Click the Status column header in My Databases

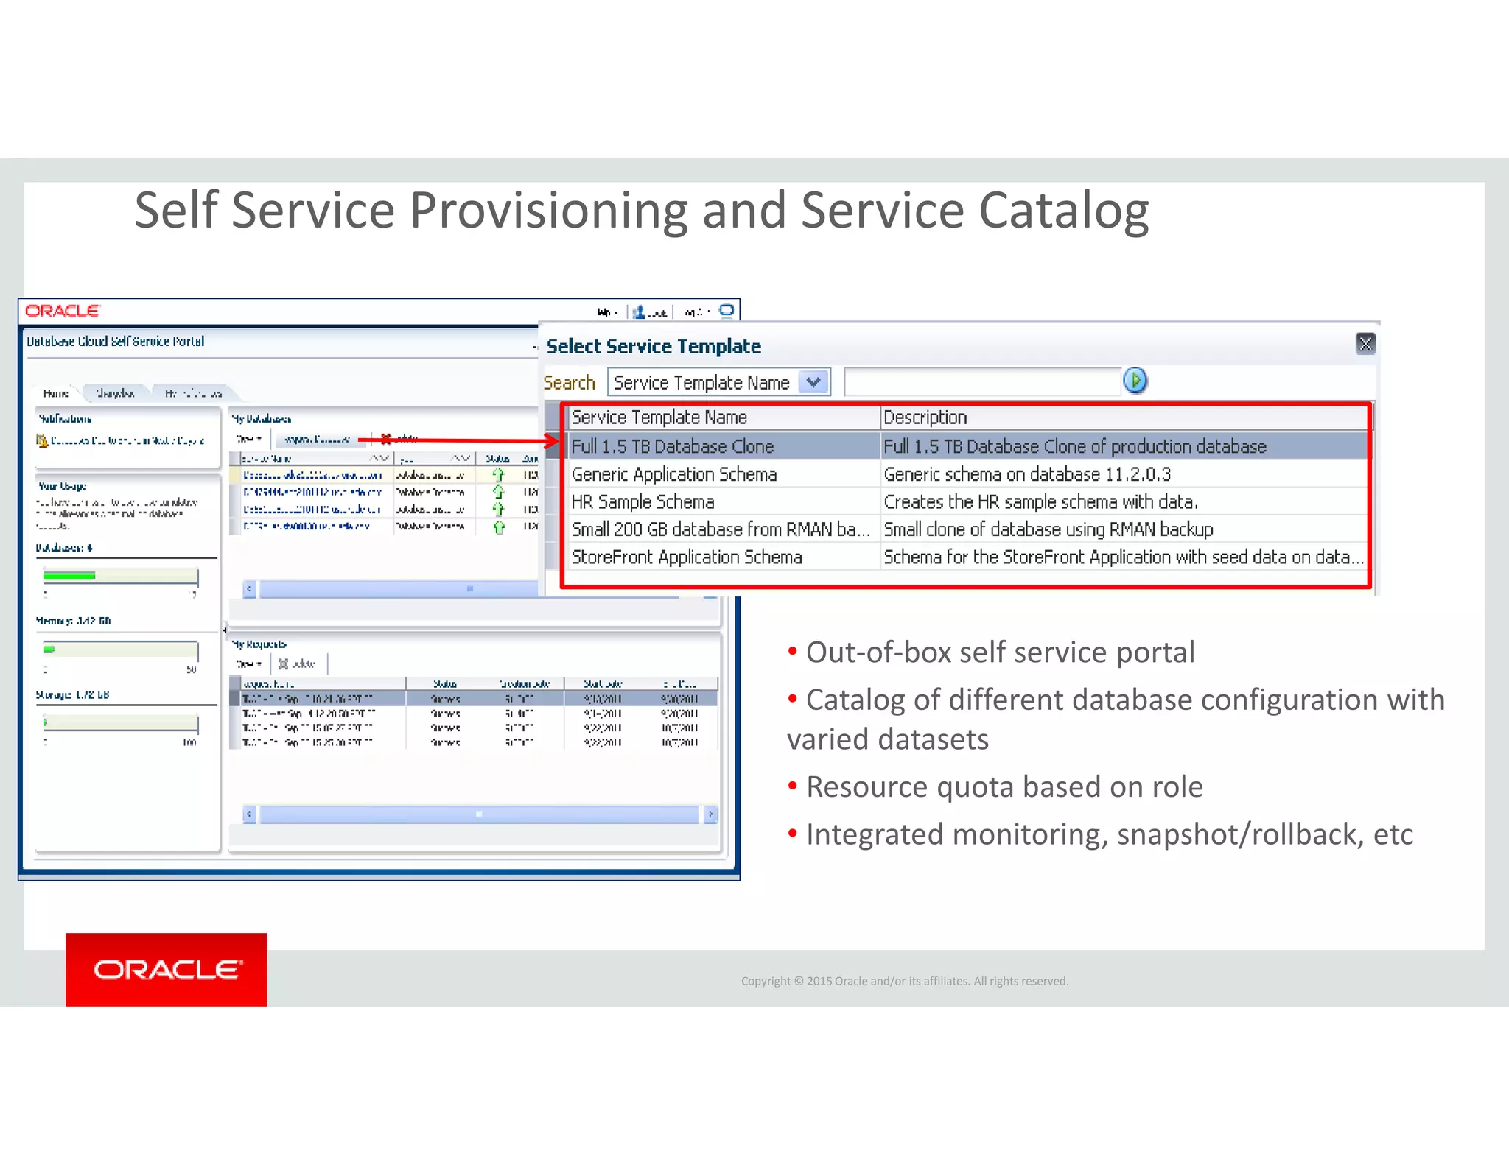tap(497, 458)
